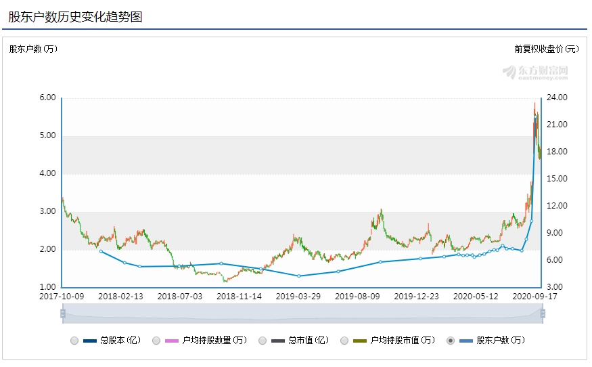Image resolution: width=592 pixels, height=367 pixels.
Task: Click the 股东户数历史变化趋势图 heading
Action: [75, 17]
